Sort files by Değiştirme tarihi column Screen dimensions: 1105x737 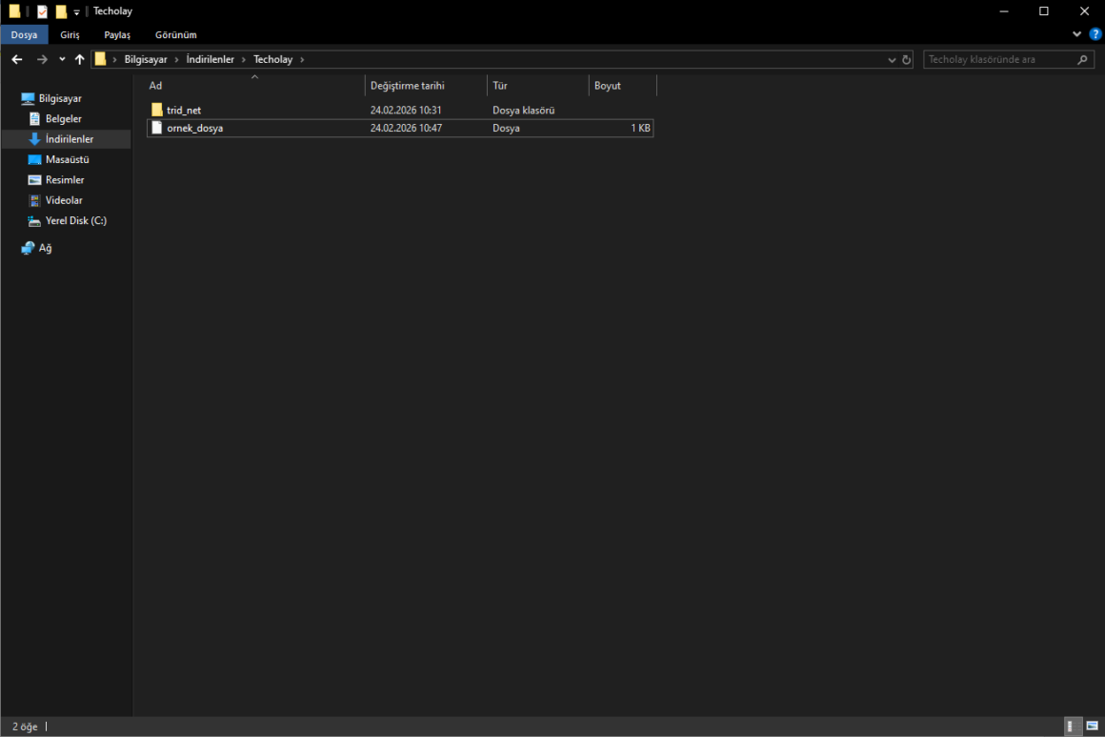click(x=407, y=86)
